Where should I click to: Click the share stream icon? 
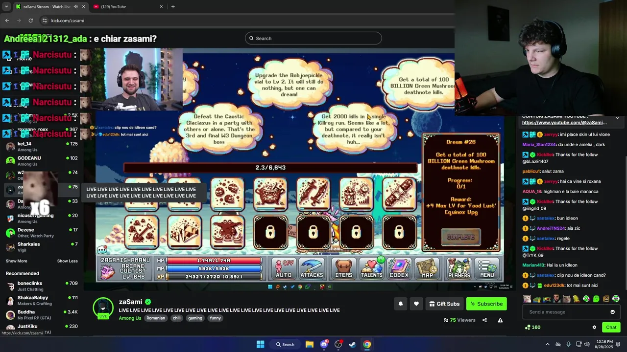click(484, 320)
